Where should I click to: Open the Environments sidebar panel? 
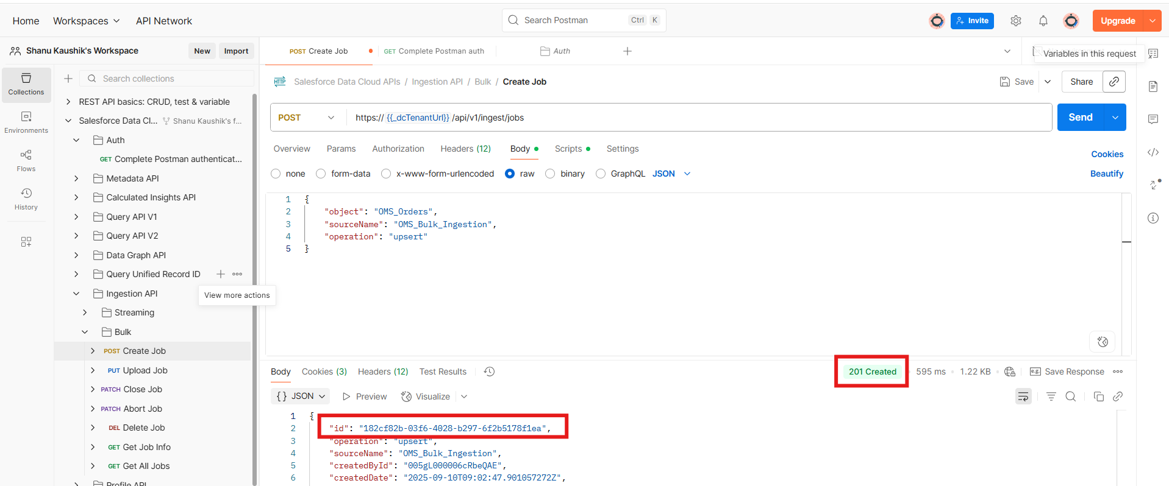pos(26,122)
